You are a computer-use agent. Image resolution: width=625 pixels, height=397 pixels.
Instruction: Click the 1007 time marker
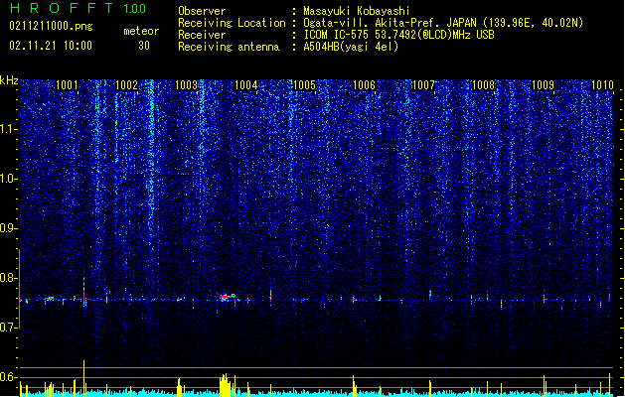[x=423, y=84]
